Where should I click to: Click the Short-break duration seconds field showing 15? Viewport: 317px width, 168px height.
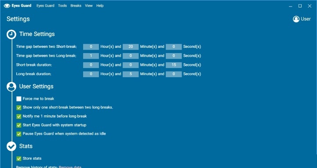click(174, 65)
